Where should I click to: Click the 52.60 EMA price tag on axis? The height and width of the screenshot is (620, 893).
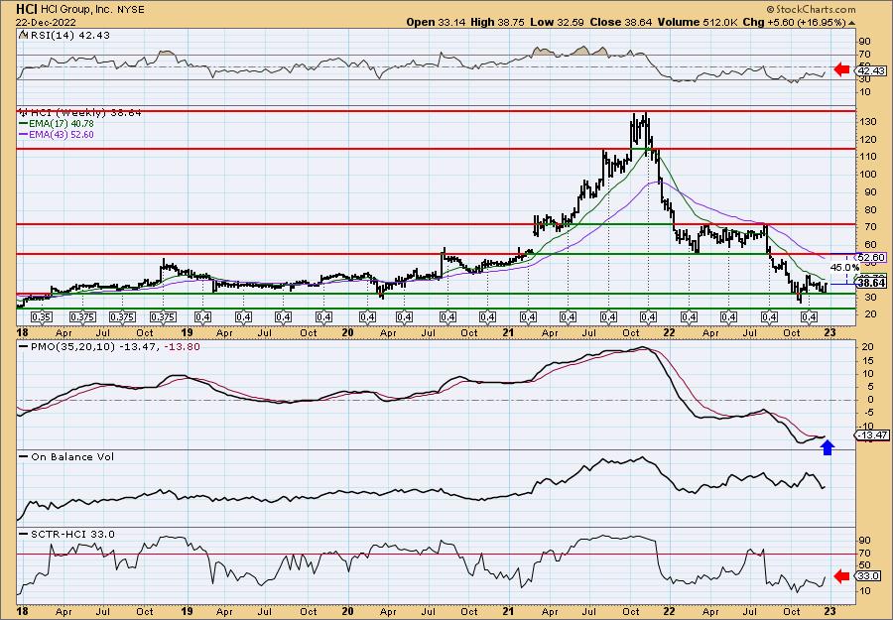click(x=872, y=257)
